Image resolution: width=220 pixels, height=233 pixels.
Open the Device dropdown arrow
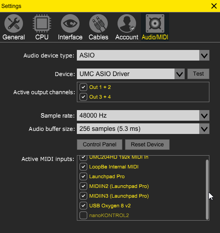(180, 74)
